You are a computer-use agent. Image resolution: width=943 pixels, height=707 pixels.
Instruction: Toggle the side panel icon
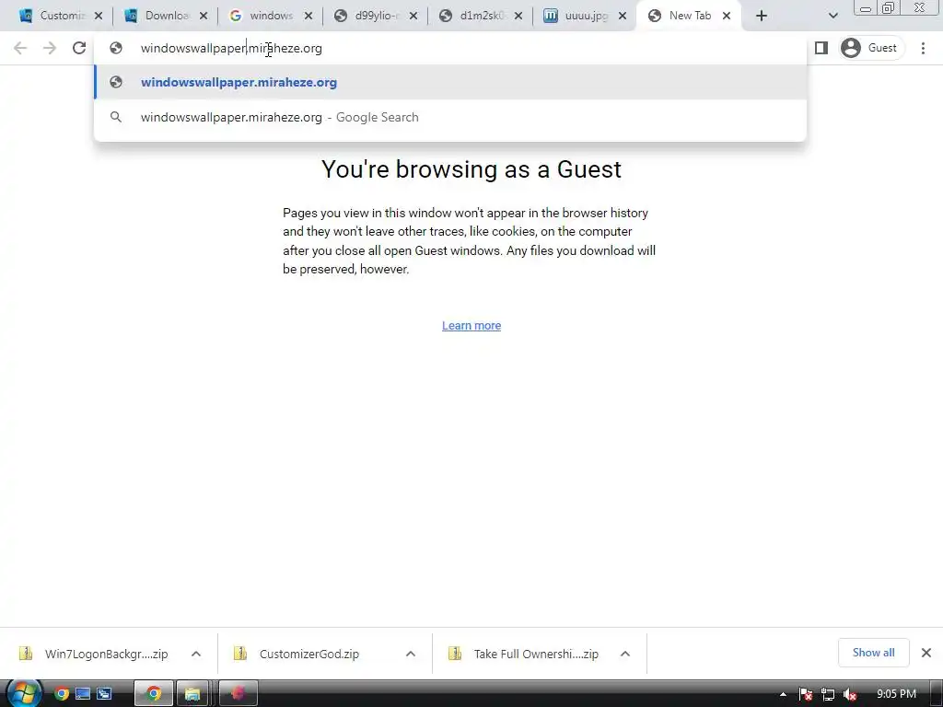tap(821, 48)
